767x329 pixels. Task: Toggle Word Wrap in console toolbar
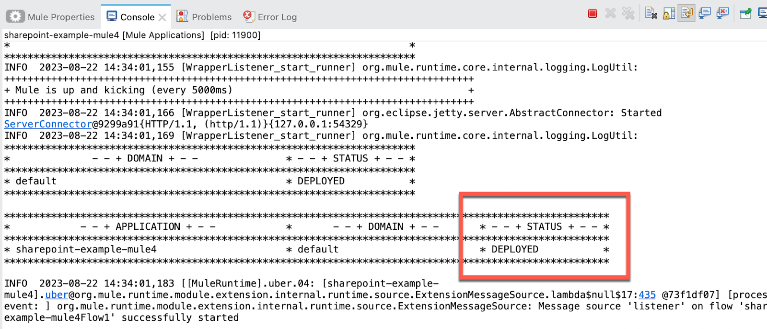point(686,13)
